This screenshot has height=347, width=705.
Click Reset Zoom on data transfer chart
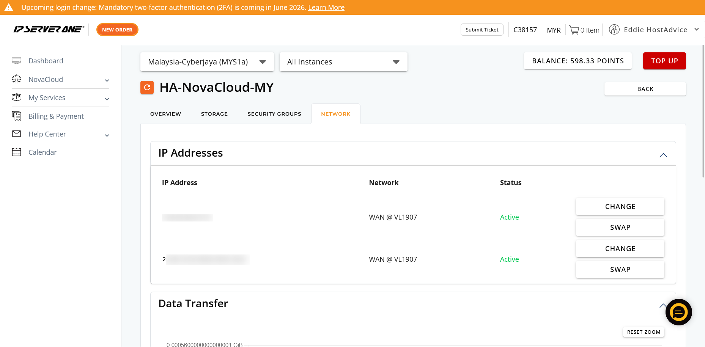point(644,332)
